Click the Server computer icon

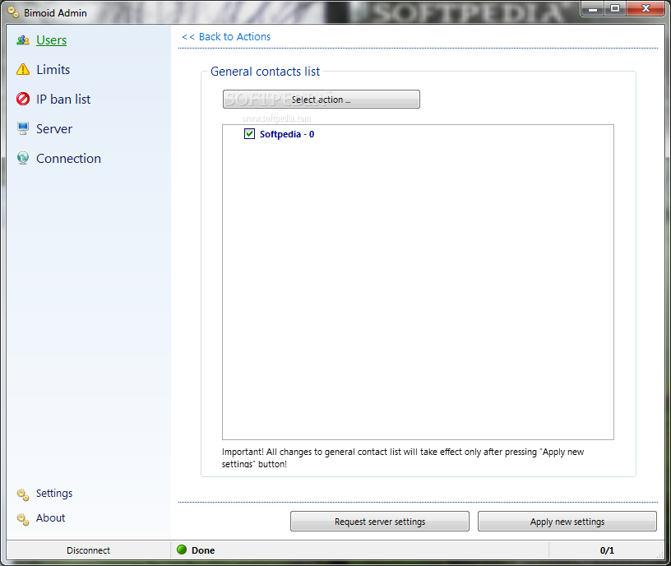[x=23, y=128]
